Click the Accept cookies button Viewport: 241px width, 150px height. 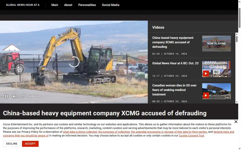(30, 144)
